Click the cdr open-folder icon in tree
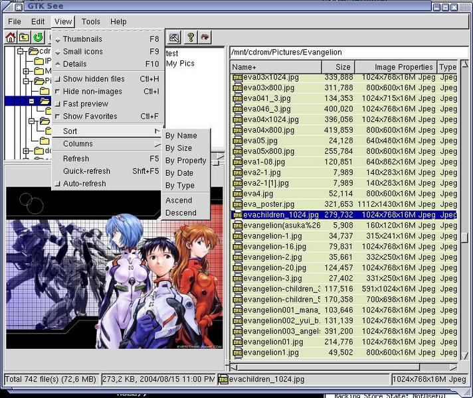 33,52
